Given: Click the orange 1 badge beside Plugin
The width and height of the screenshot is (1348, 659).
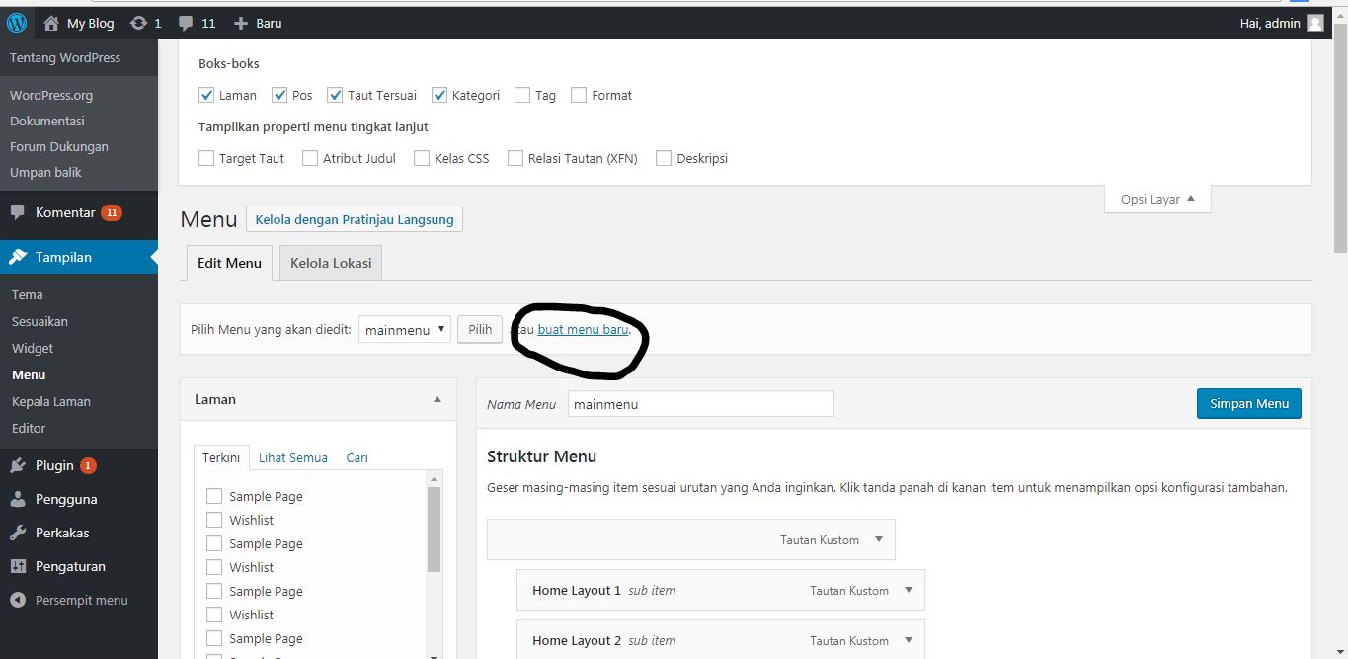Looking at the screenshot, I should coord(88,465).
